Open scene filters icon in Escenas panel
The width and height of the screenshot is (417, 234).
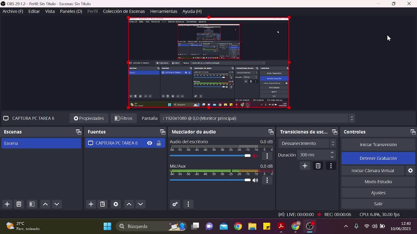[x=32, y=204]
